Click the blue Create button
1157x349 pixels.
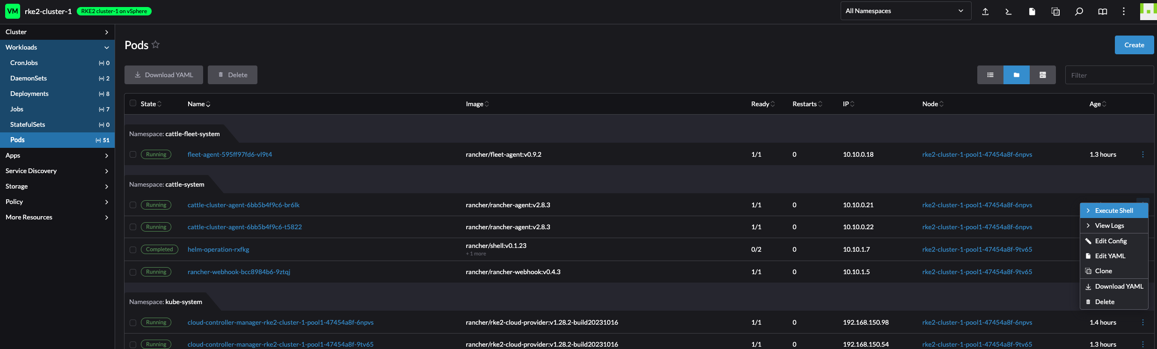click(1134, 45)
